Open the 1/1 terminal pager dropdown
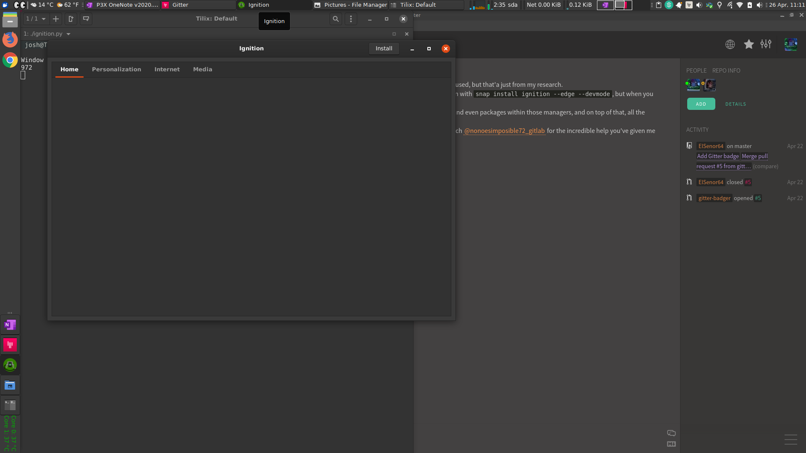 35,19
